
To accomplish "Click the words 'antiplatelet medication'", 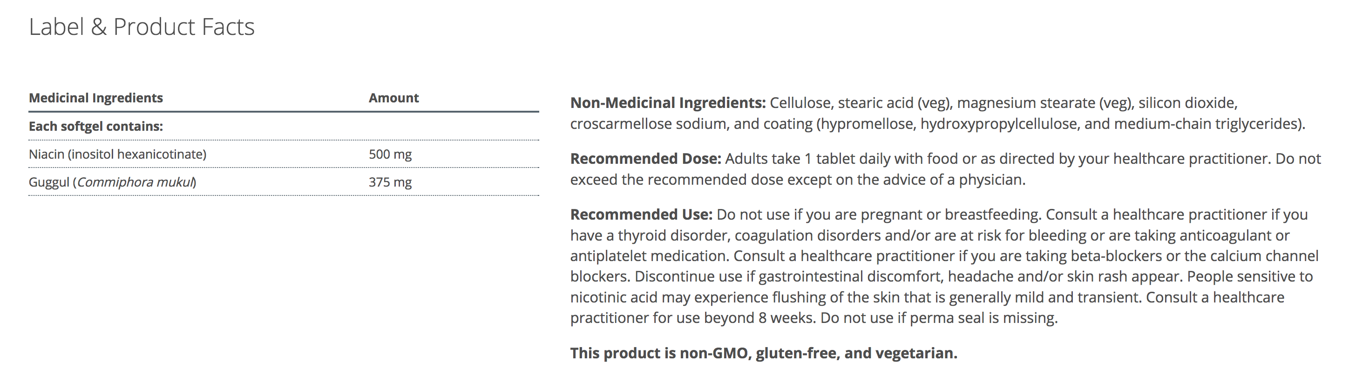I will click(650, 255).
